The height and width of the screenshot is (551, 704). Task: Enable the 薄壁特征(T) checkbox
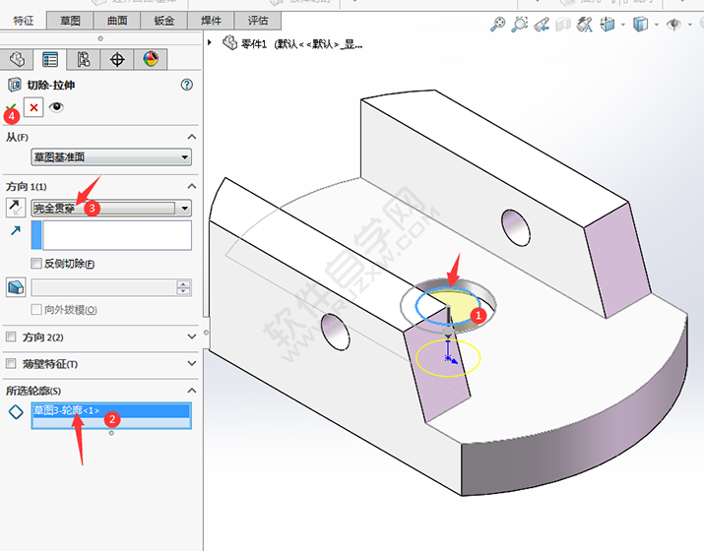11,363
